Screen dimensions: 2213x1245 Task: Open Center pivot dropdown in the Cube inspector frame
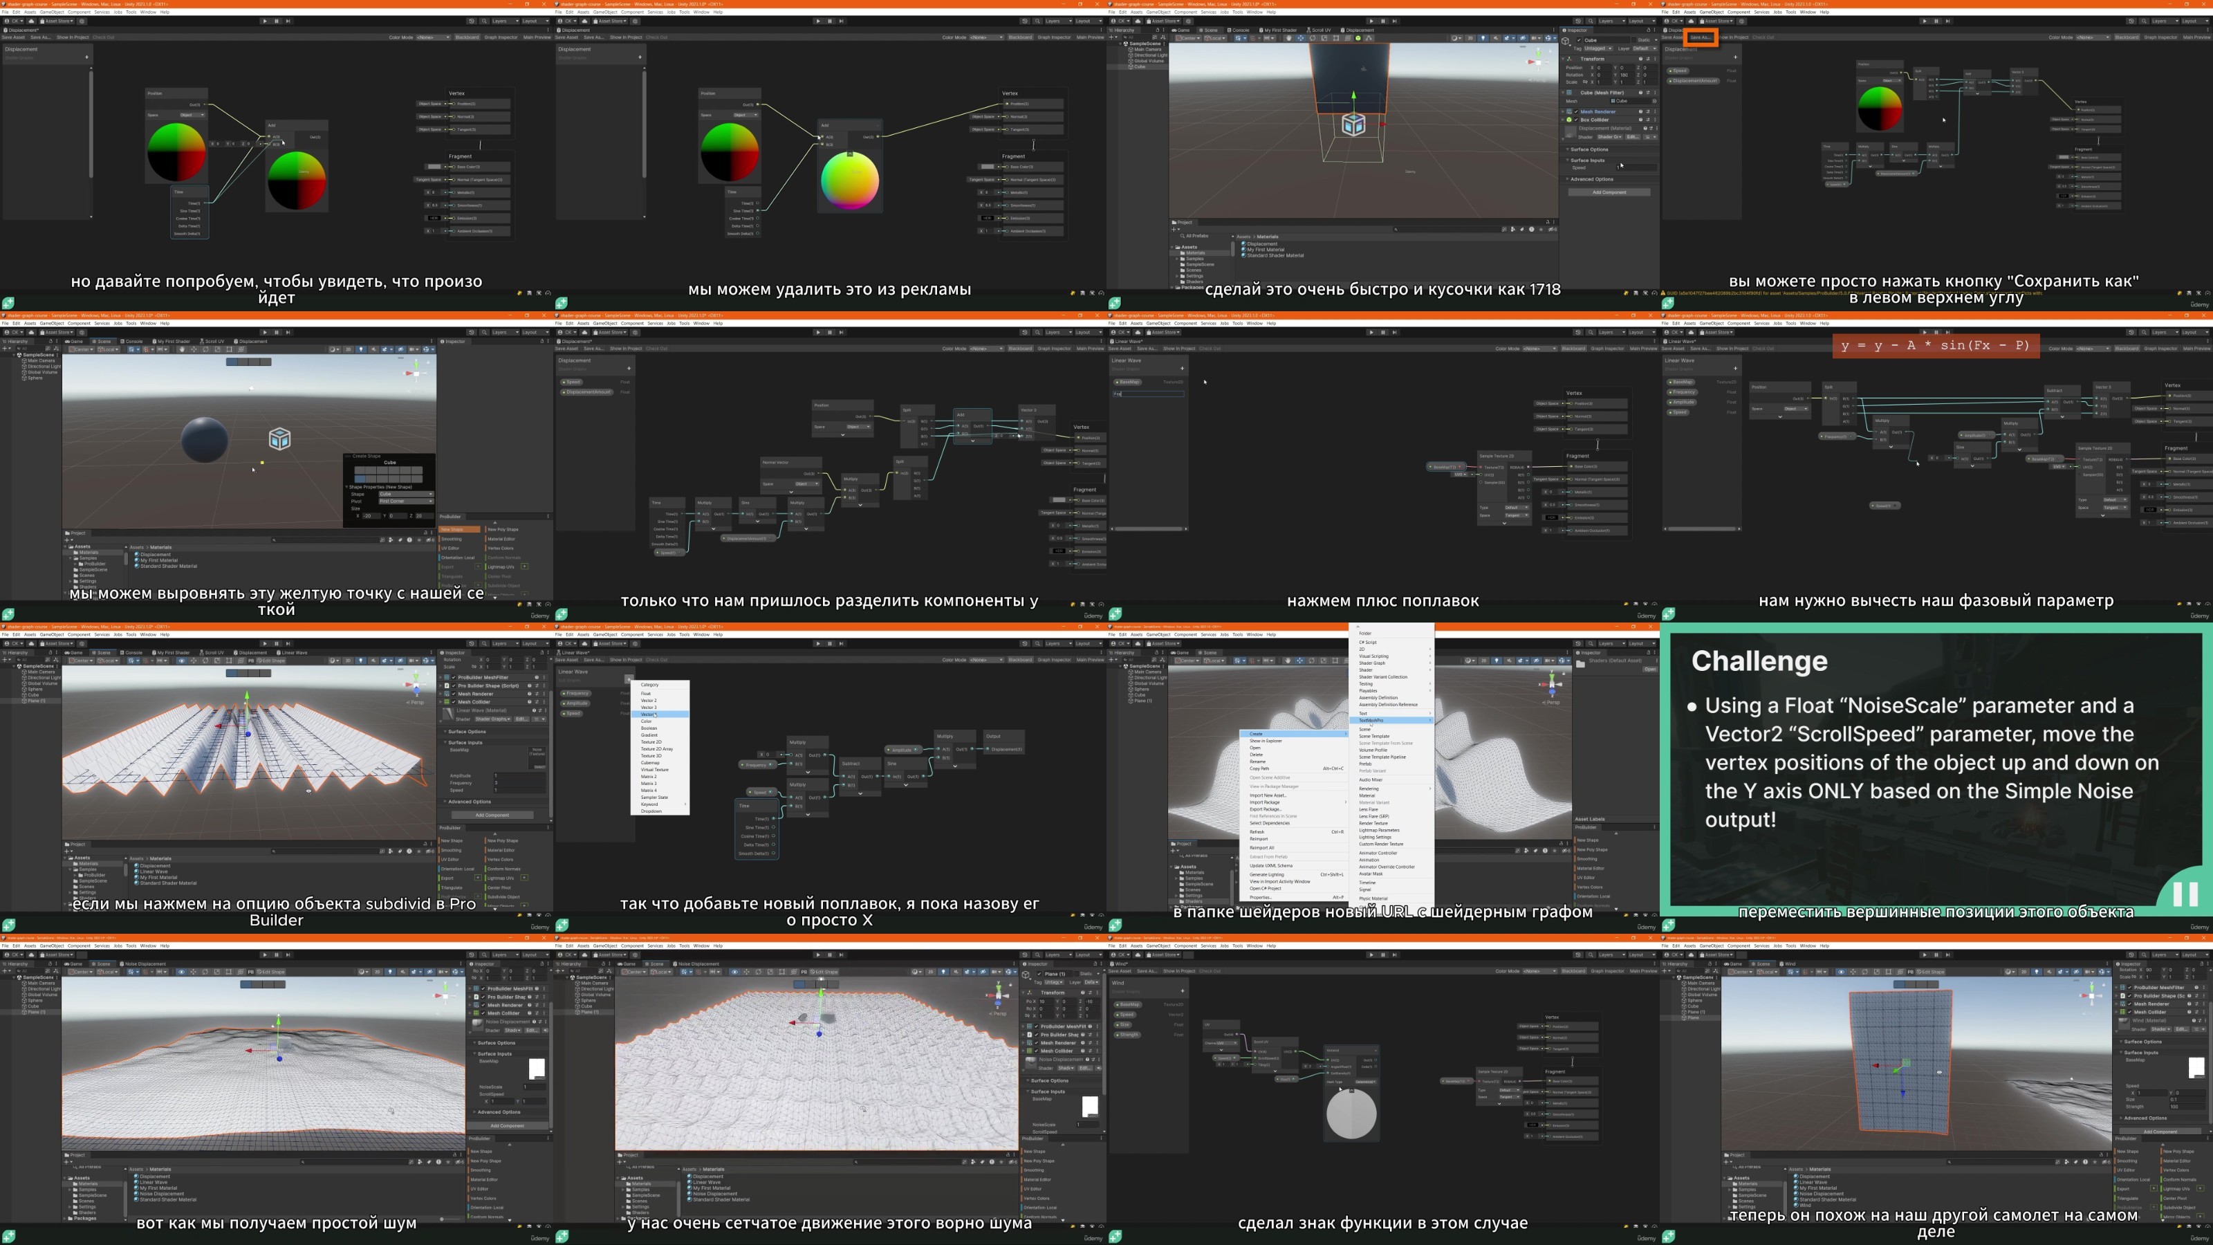tap(1189, 38)
